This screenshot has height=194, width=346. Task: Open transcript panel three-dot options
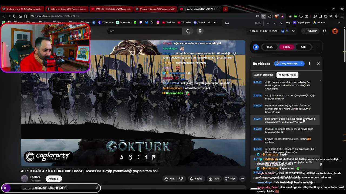tap(310, 64)
